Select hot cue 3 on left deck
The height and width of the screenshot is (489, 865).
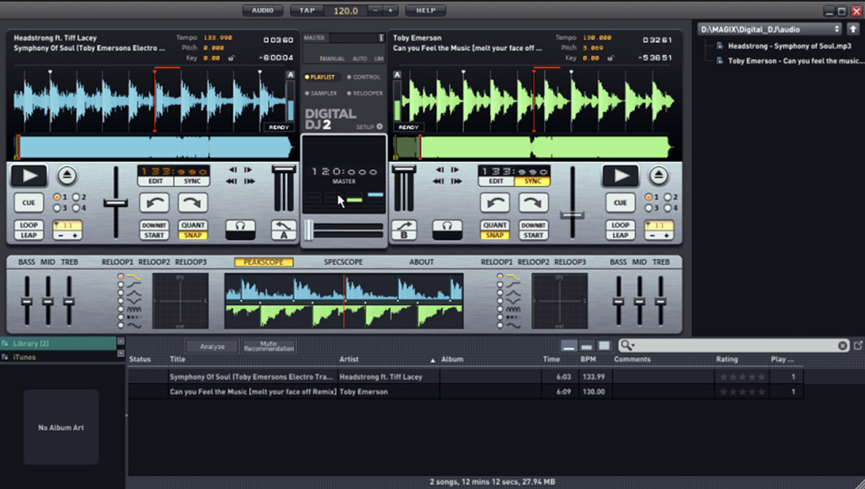tap(57, 208)
